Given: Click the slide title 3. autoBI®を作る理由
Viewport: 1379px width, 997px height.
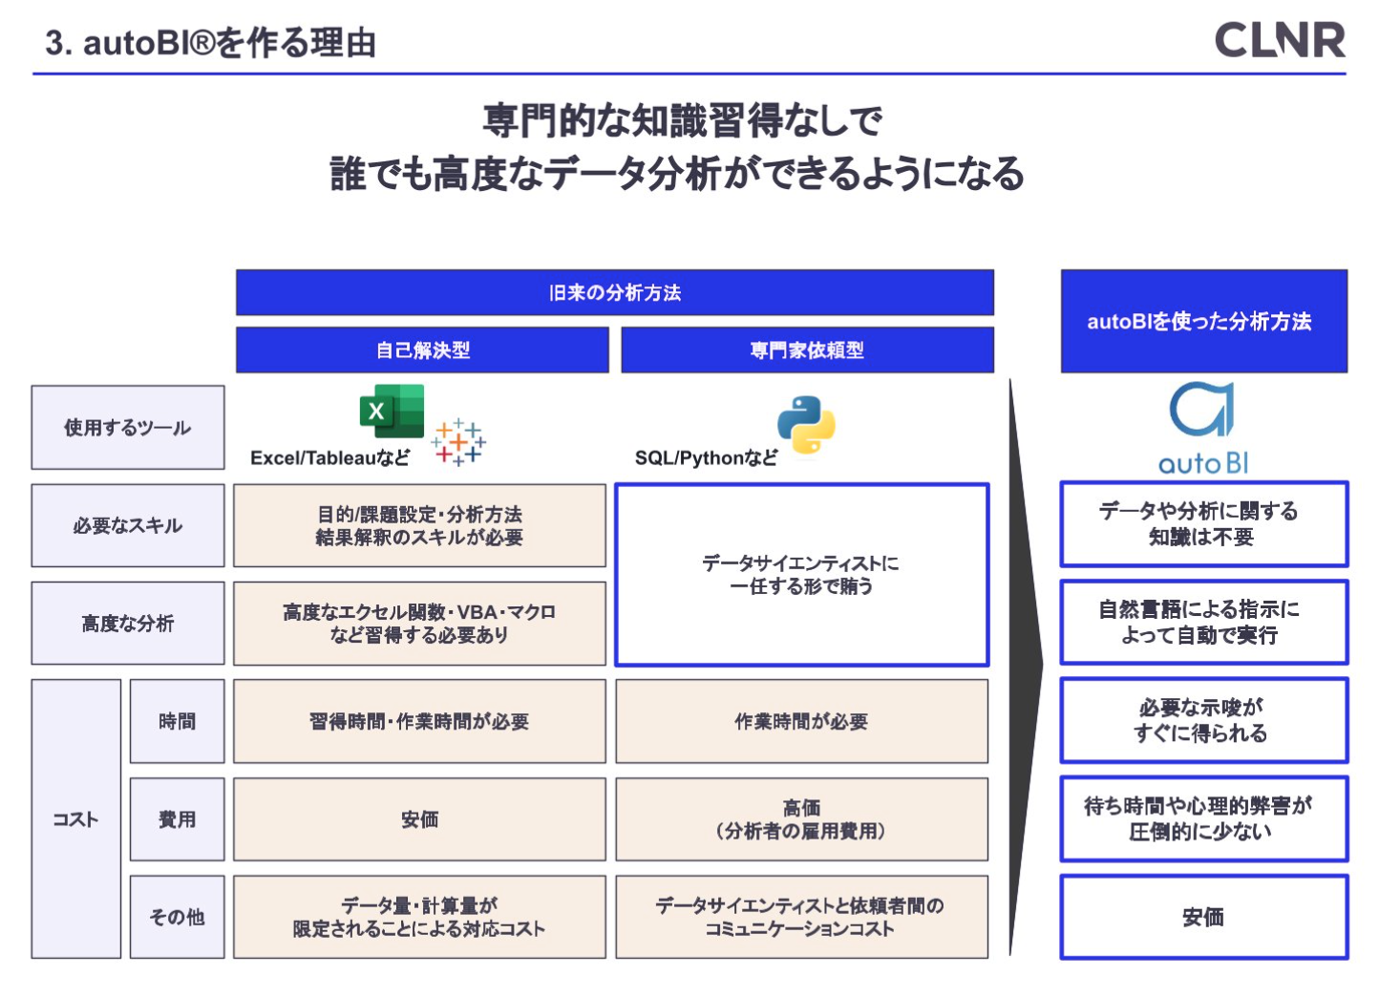Looking at the screenshot, I should (x=211, y=43).
